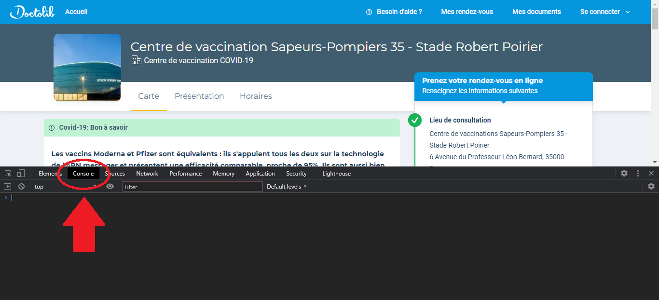Open Mes documents link

click(x=536, y=12)
